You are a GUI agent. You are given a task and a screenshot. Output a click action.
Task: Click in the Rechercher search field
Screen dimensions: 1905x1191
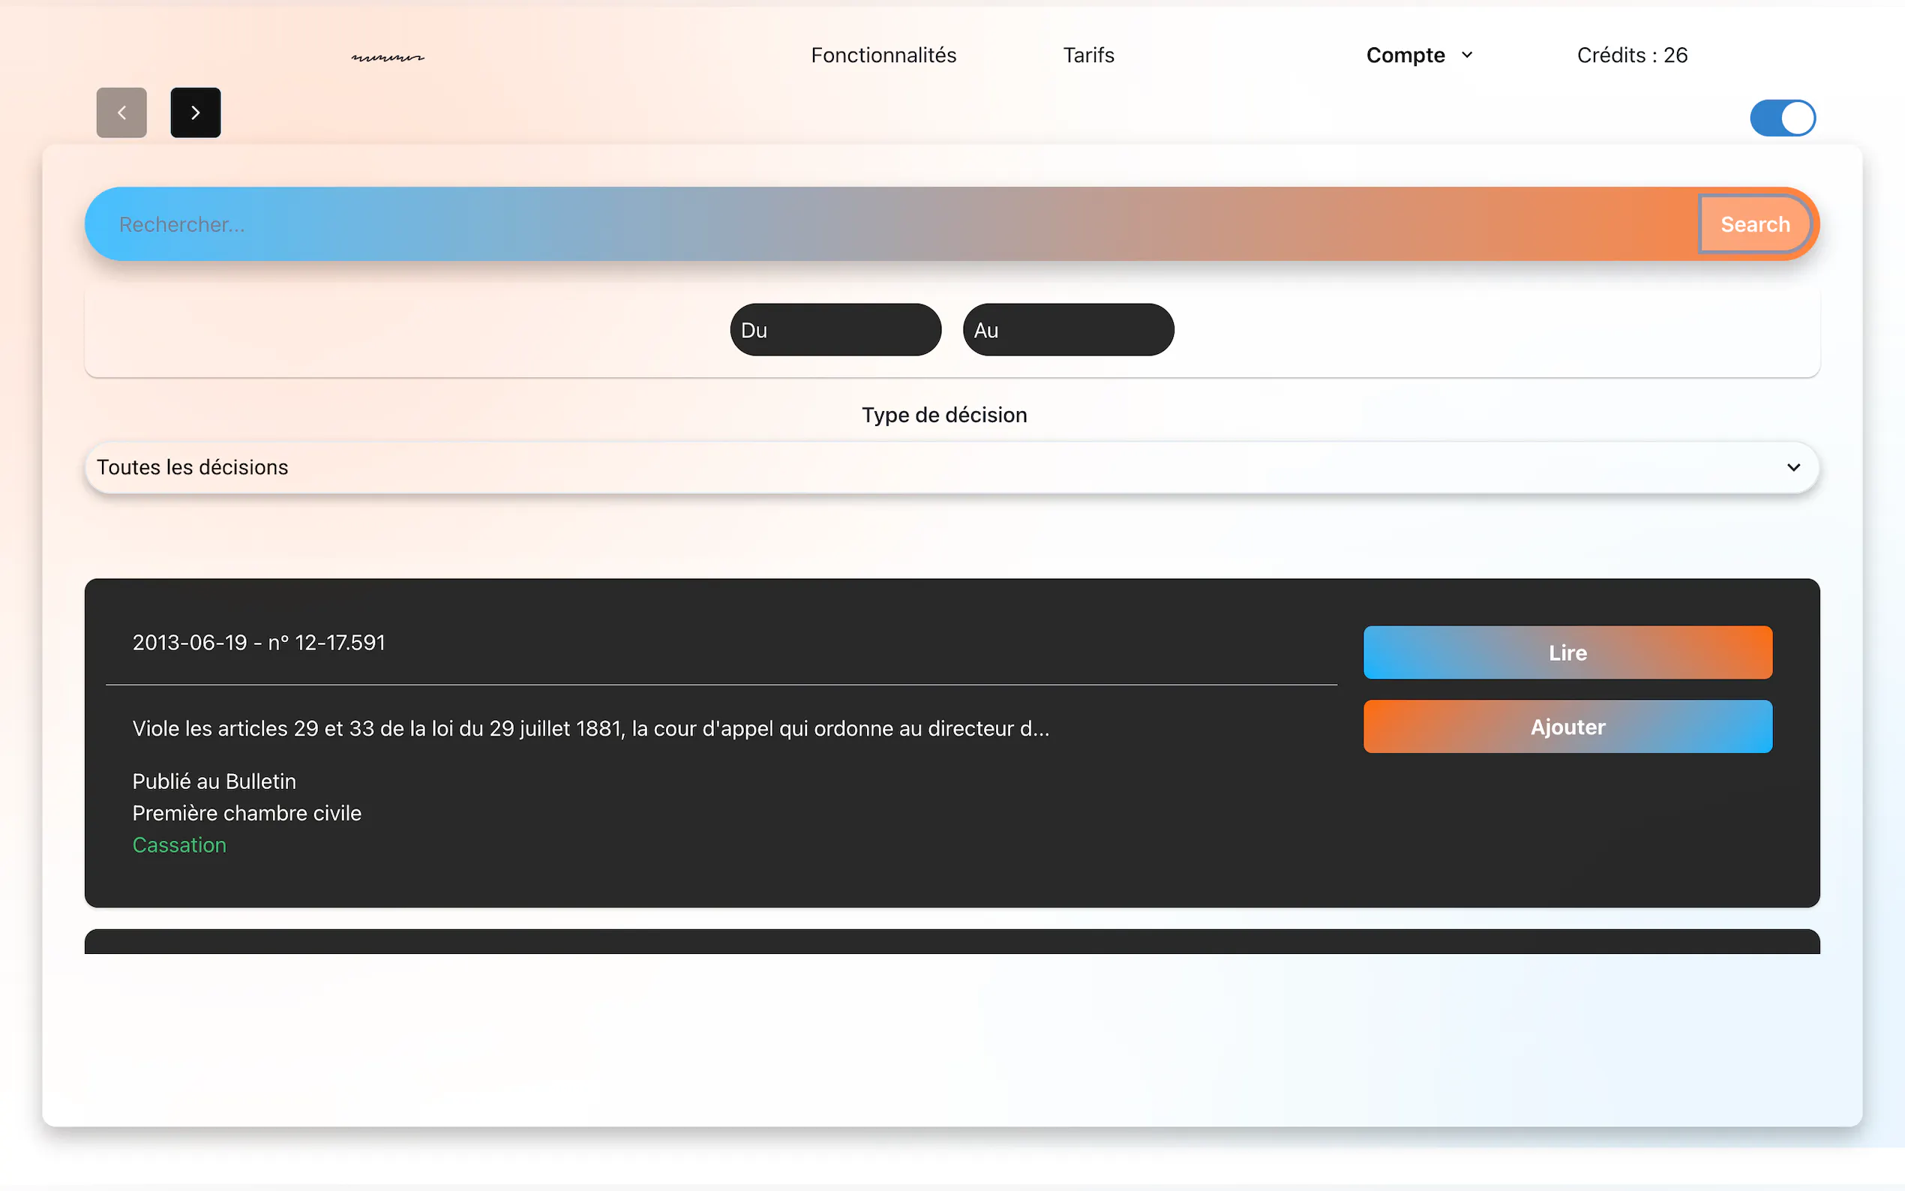tap(866, 224)
